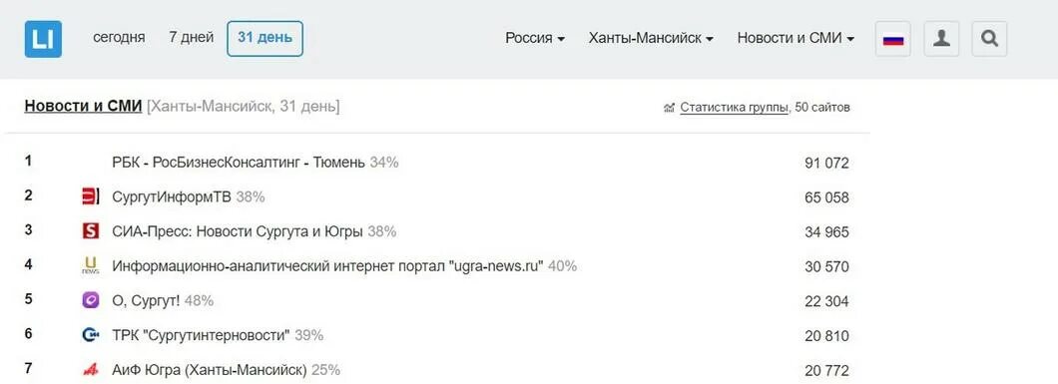The height and width of the screenshot is (384, 1058).
Task: Open РБК - РосБизнесКонсалтинг - Тюмень site link
Action: (x=239, y=163)
